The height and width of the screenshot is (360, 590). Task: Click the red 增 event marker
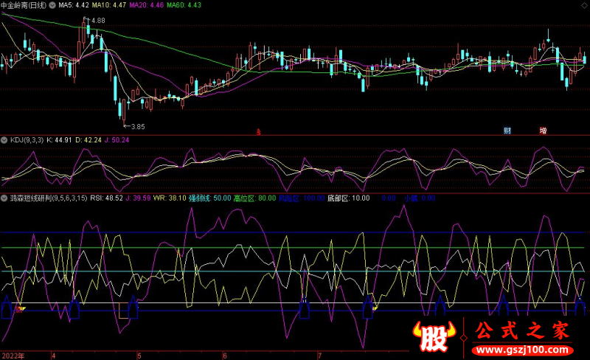543,131
